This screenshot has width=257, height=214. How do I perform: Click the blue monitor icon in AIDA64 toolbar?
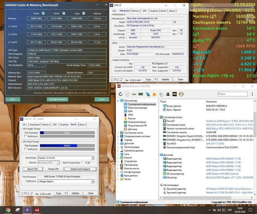(x=148, y=94)
